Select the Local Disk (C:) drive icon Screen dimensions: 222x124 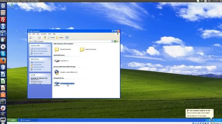pyautogui.click(x=57, y=61)
